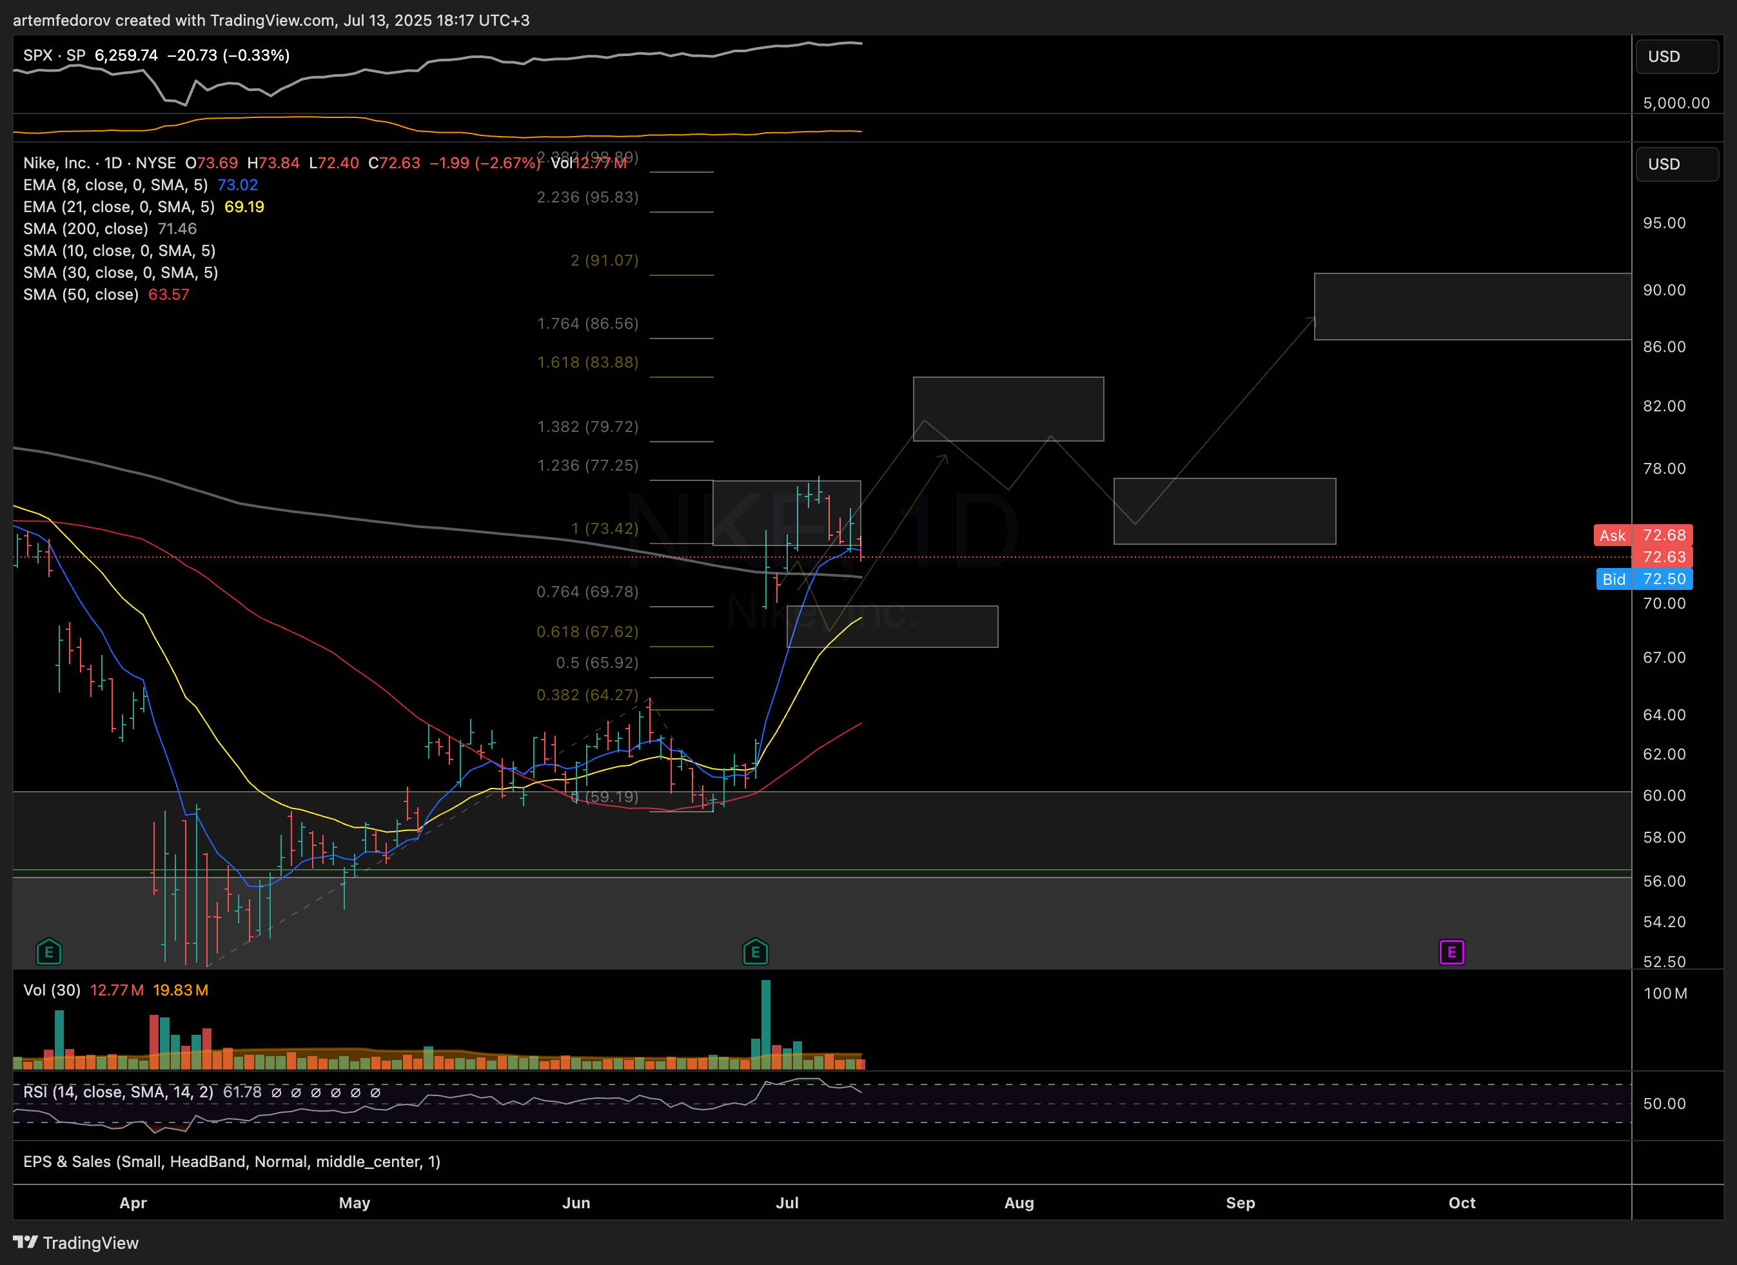Click the Oct label on the time axis
This screenshot has width=1737, height=1265.
click(x=1462, y=1202)
